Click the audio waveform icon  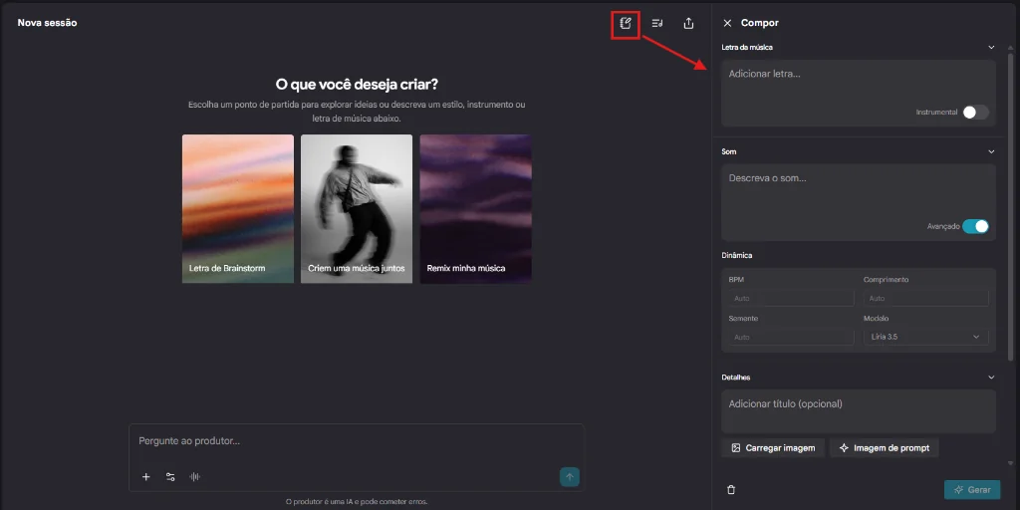(x=194, y=477)
